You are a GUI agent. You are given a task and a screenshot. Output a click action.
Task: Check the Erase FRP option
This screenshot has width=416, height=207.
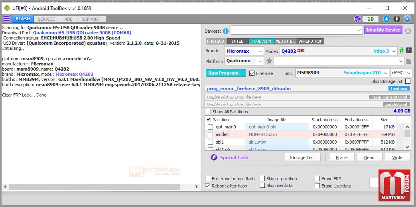[317, 179]
